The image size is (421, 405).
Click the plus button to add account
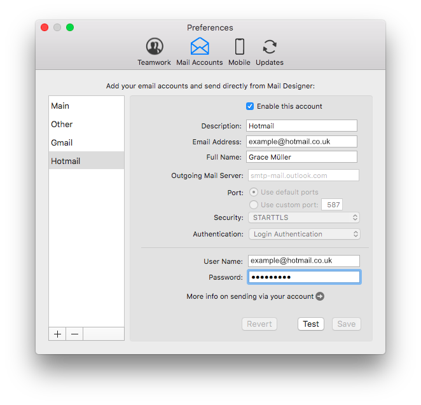[58, 334]
